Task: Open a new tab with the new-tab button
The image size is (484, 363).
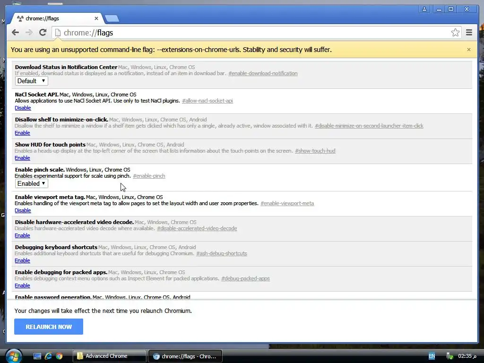Action: pyautogui.click(x=112, y=18)
